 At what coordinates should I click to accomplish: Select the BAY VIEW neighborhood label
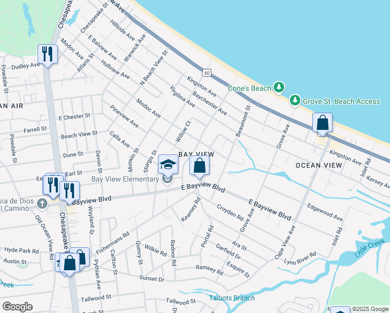(x=196, y=154)
